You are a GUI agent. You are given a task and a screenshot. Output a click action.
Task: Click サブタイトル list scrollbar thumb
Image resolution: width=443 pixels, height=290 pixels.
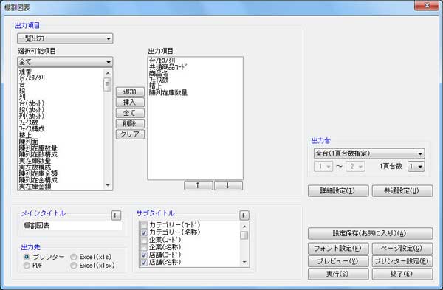coord(244,235)
